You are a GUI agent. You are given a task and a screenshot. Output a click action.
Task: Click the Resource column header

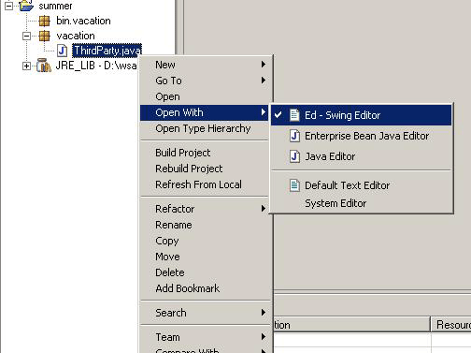tap(451, 325)
